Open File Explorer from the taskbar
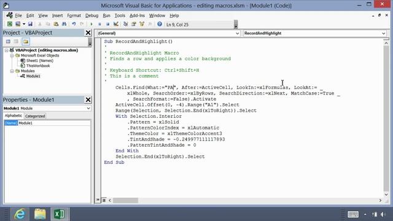393x221 pixels. point(40,214)
